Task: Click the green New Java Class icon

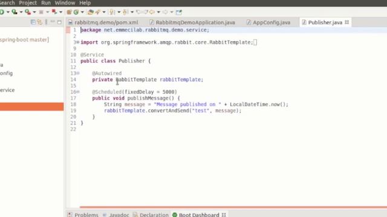Action: 76,12
